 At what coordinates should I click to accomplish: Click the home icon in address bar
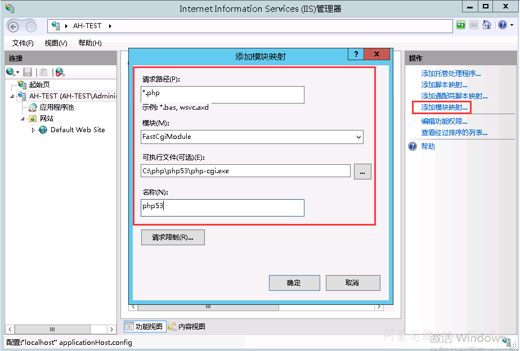coord(487,25)
